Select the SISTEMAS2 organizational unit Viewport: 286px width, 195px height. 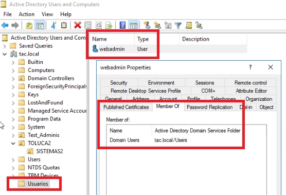point(49,151)
